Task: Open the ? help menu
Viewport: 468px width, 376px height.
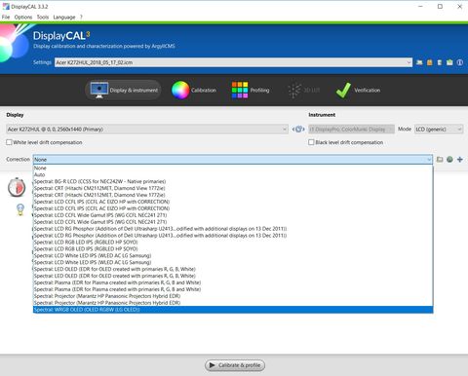Action: 81,17
